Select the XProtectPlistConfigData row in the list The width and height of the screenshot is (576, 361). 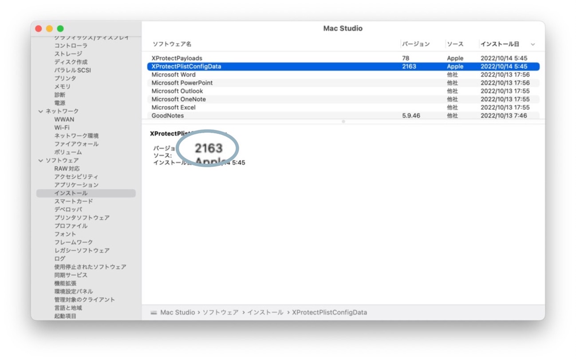pos(343,67)
